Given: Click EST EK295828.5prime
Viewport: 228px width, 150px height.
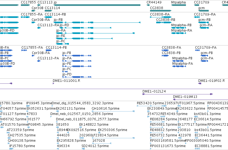Looking at the screenshot, I should tap(58, 143).
